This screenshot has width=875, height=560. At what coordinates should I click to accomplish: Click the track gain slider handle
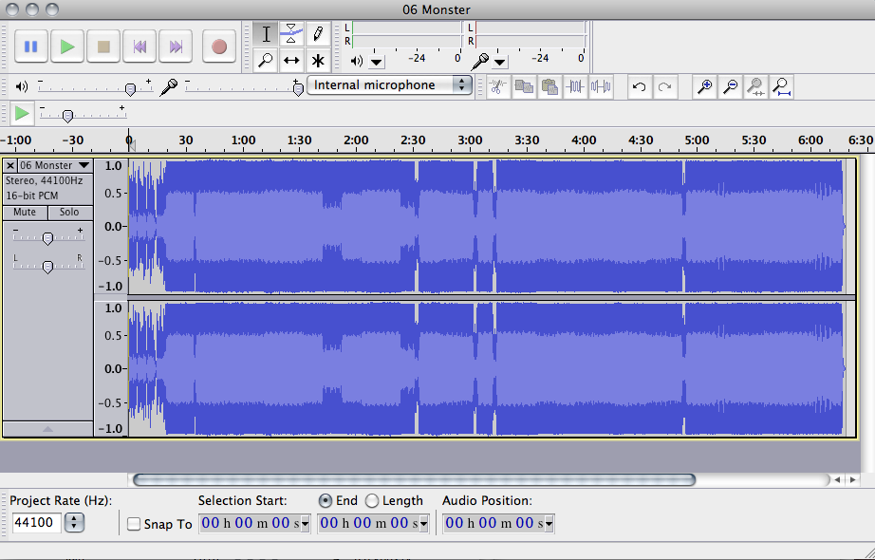(48, 239)
